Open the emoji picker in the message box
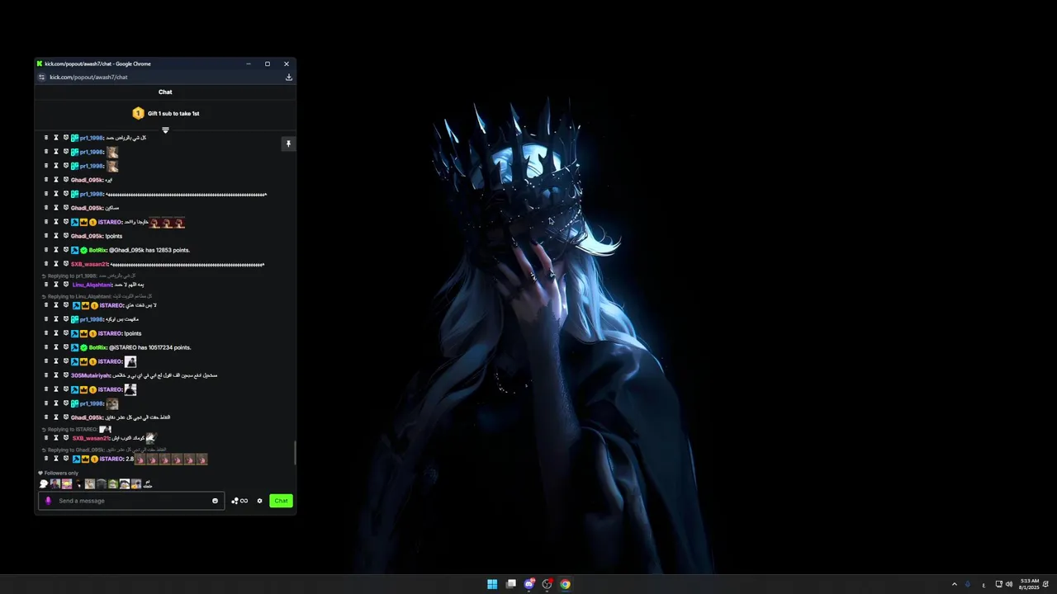The height and width of the screenshot is (594, 1057). (x=216, y=501)
